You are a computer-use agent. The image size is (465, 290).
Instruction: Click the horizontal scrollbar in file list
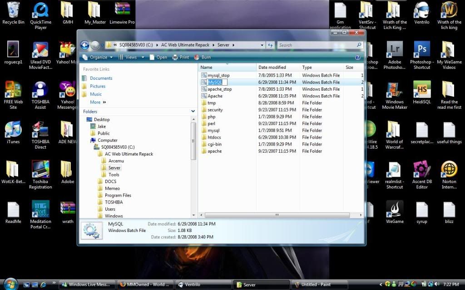point(277,215)
